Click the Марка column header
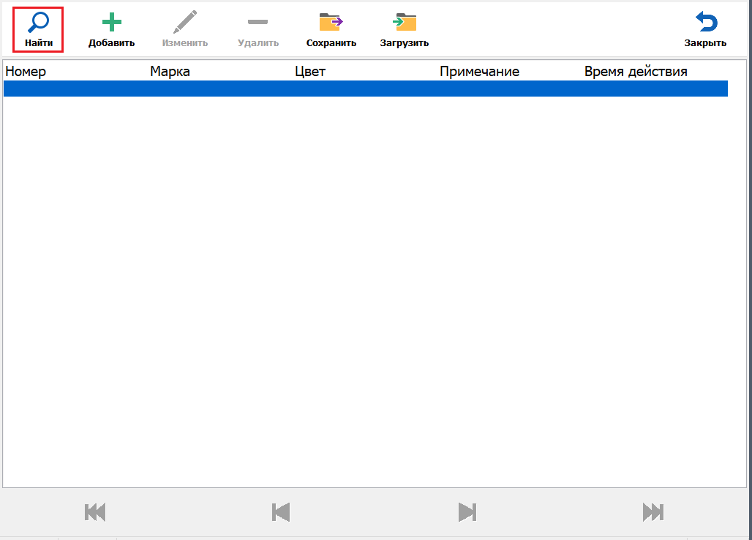 [170, 72]
